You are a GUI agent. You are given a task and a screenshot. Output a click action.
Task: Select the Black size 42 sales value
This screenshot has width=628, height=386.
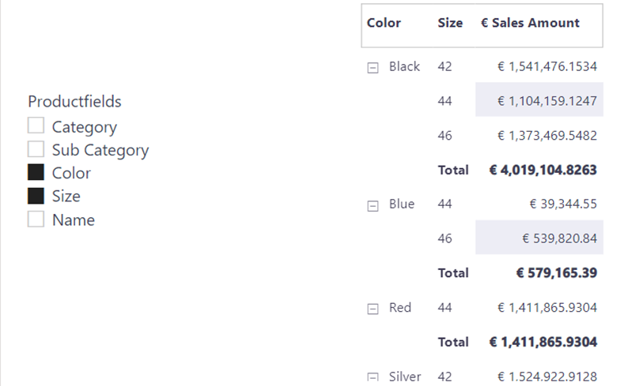(x=547, y=66)
